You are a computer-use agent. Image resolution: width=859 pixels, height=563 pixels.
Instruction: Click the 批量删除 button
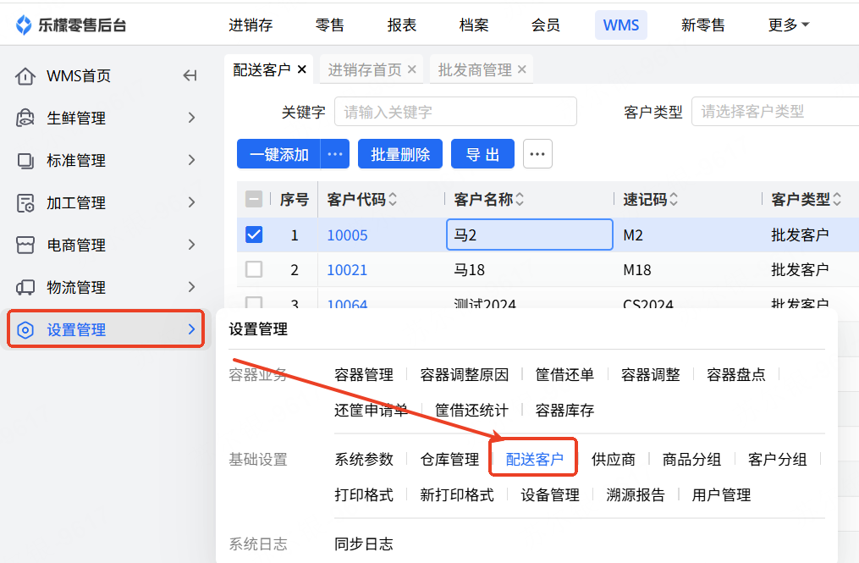click(x=400, y=154)
